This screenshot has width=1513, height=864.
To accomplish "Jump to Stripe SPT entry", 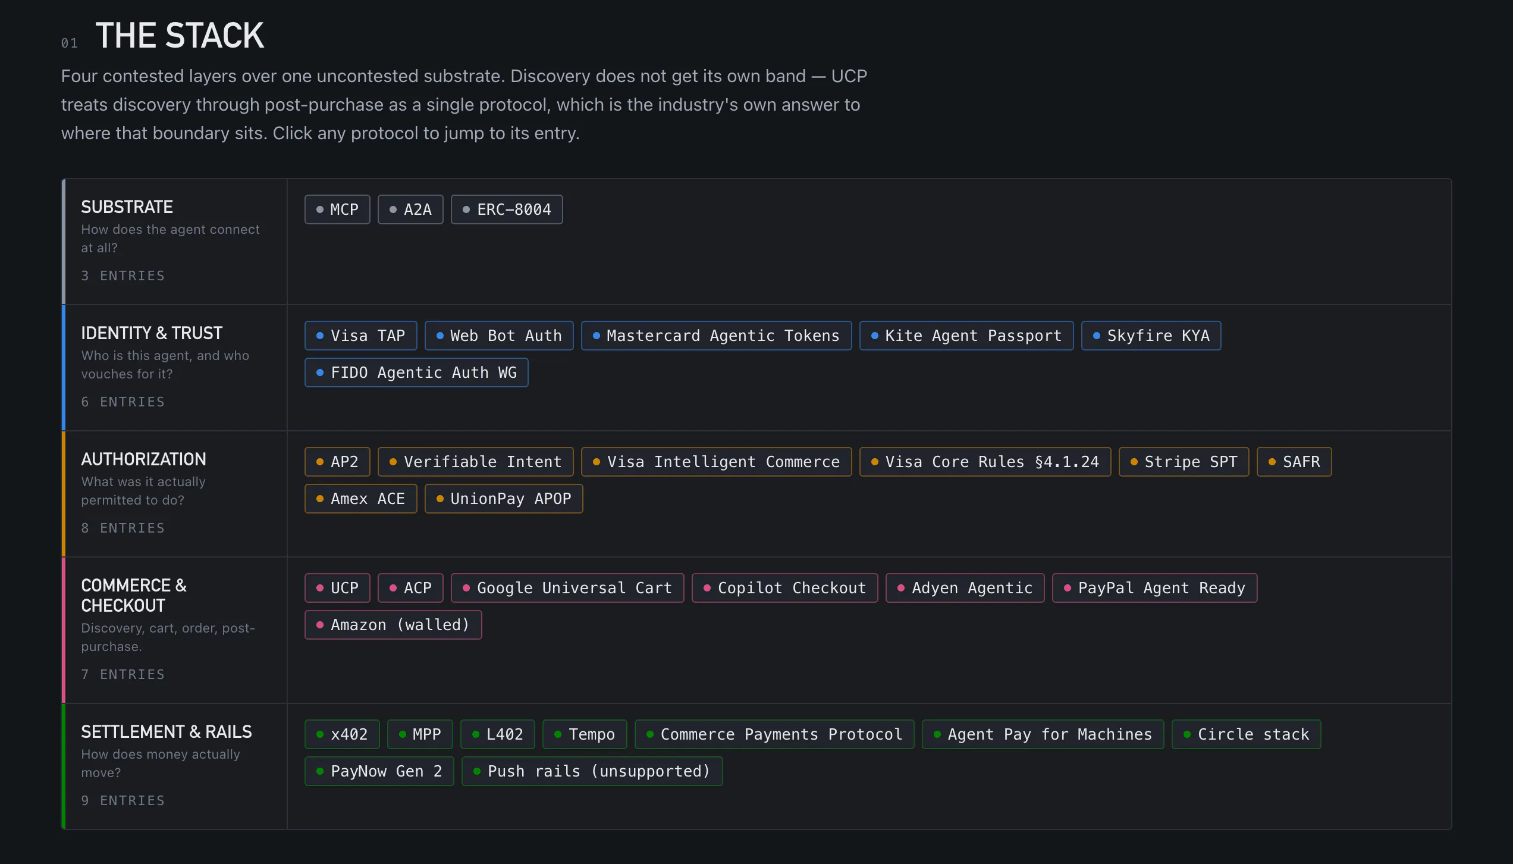I will (1184, 462).
